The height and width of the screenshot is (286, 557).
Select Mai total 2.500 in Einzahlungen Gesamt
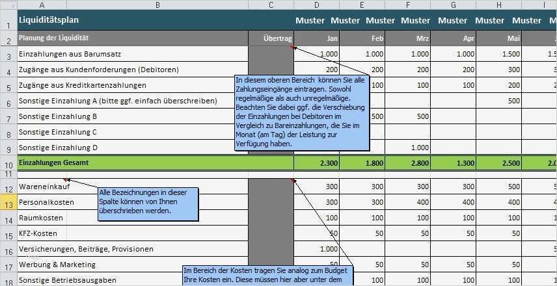point(498,163)
